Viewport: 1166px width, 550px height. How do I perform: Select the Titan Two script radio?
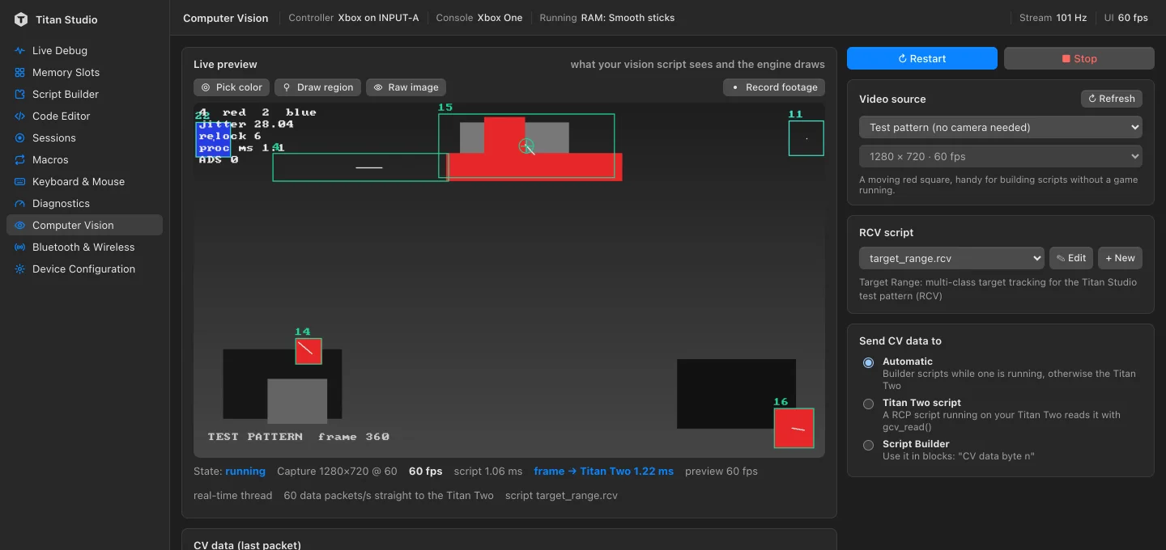[868, 404]
